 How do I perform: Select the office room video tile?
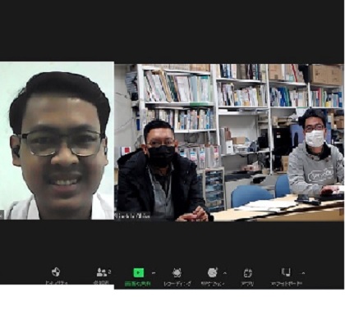[229, 143]
